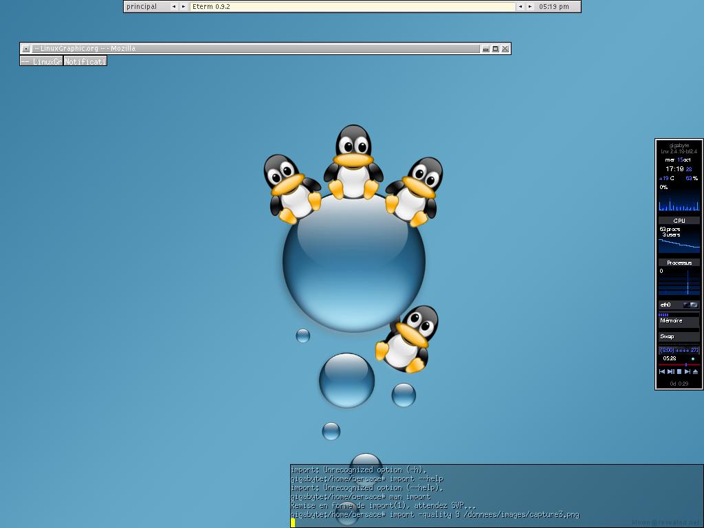Click the eject button in GKrellM player

tap(696, 372)
